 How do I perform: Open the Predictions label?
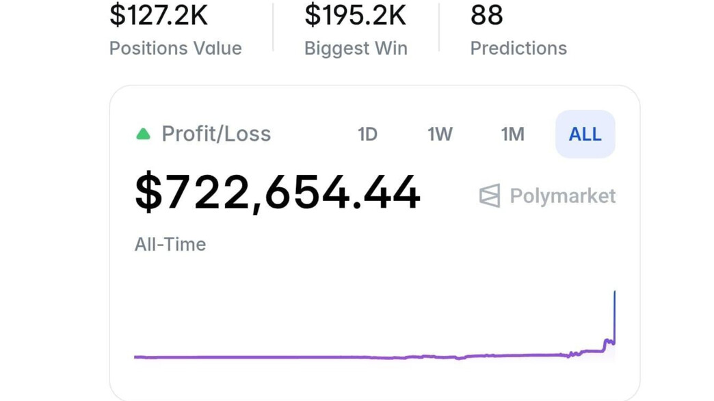tap(518, 49)
